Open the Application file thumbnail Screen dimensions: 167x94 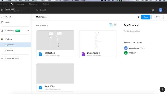(x=55, y=40)
